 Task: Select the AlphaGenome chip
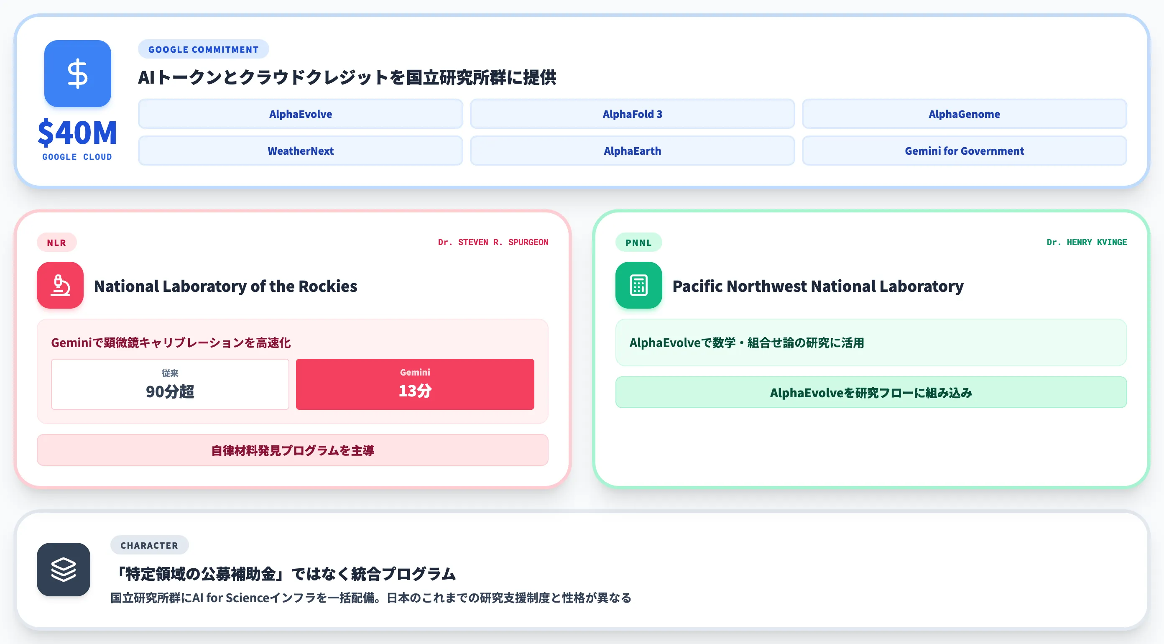pos(964,114)
